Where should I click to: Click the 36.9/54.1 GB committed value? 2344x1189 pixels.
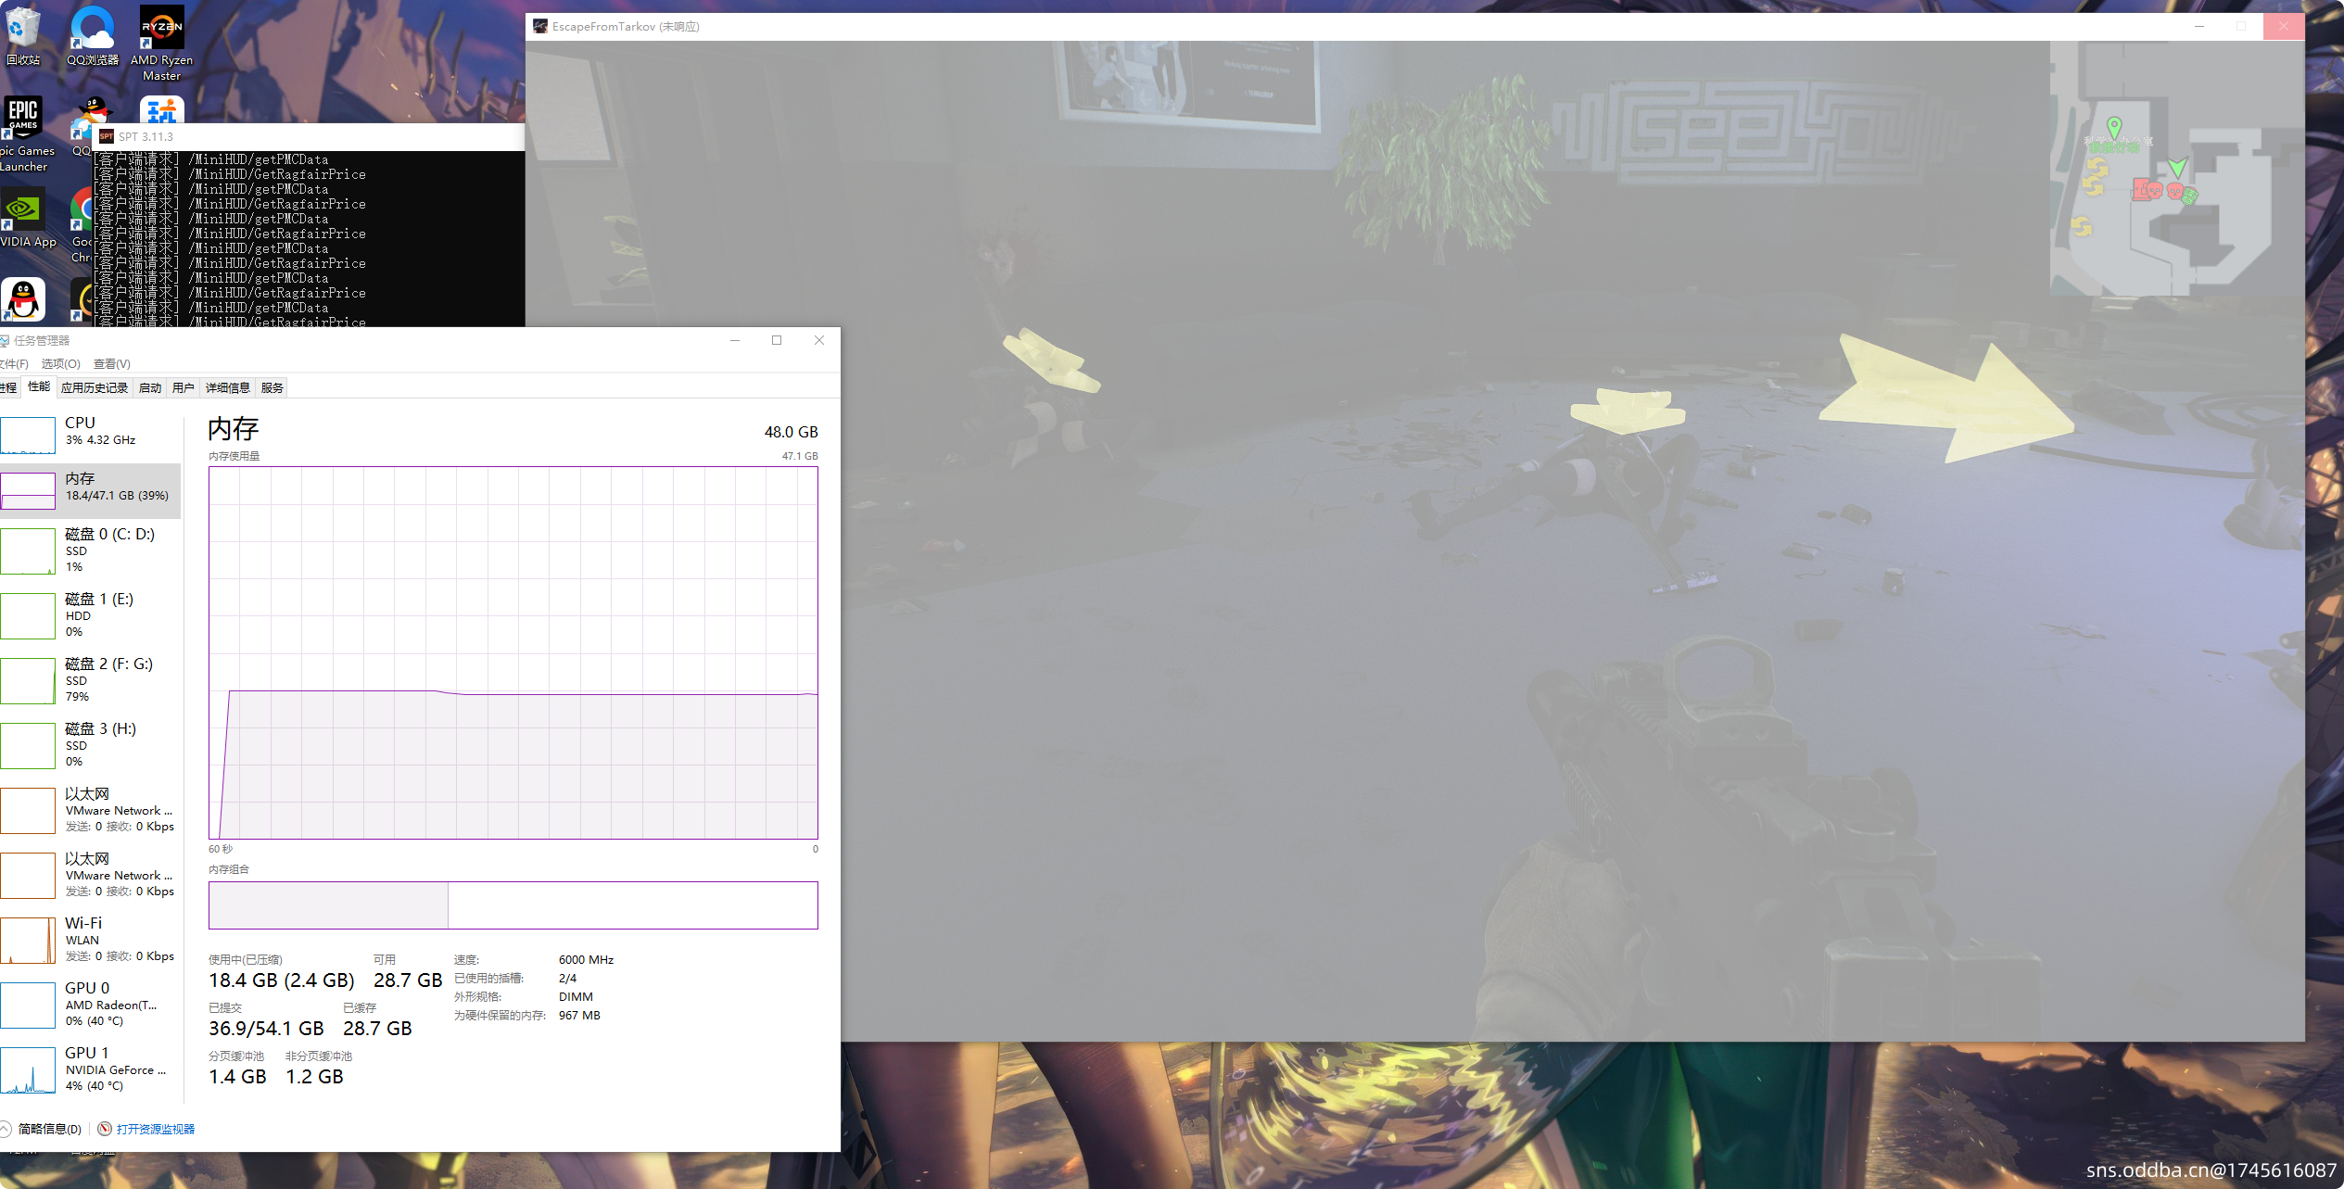click(267, 1029)
